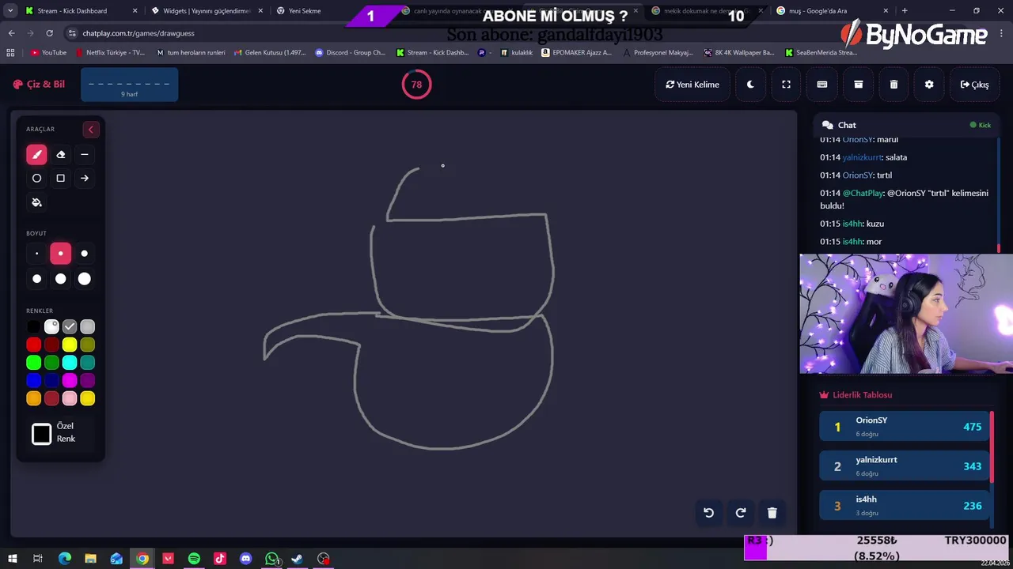Choose the largest brush size
Image resolution: width=1013 pixels, height=569 pixels.
pos(84,278)
